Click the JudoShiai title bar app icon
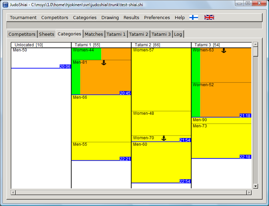The height and width of the screenshot is (206, 269). coord(5,4)
